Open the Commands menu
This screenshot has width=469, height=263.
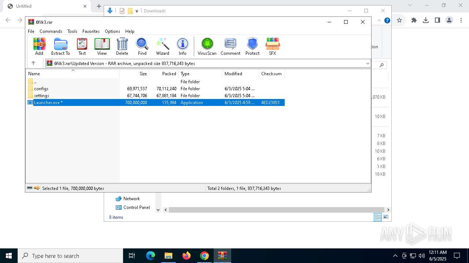pyautogui.click(x=51, y=31)
